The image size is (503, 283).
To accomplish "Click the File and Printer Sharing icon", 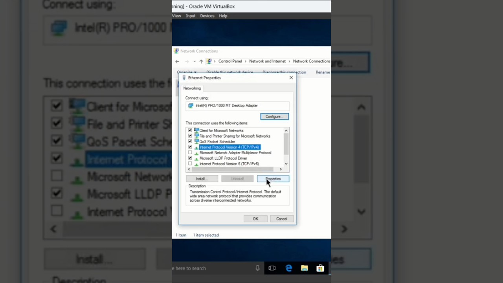I will tap(196, 136).
